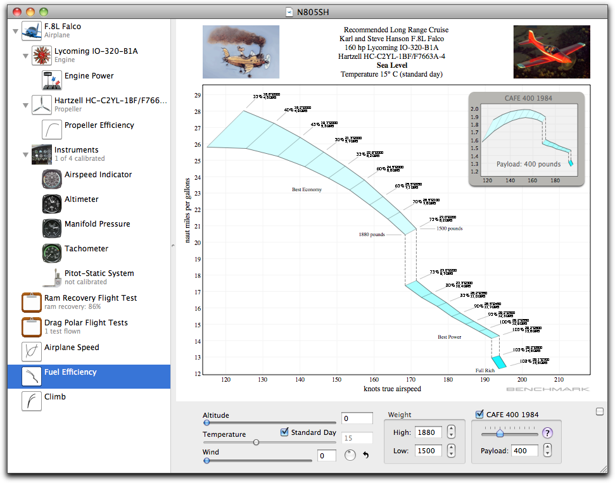Click the Lycoming IO-320-B1A engine icon
615x483 pixels.
click(x=42, y=55)
